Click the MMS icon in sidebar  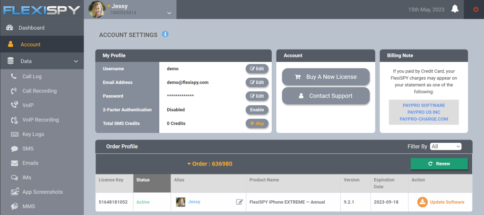pos(15,206)
